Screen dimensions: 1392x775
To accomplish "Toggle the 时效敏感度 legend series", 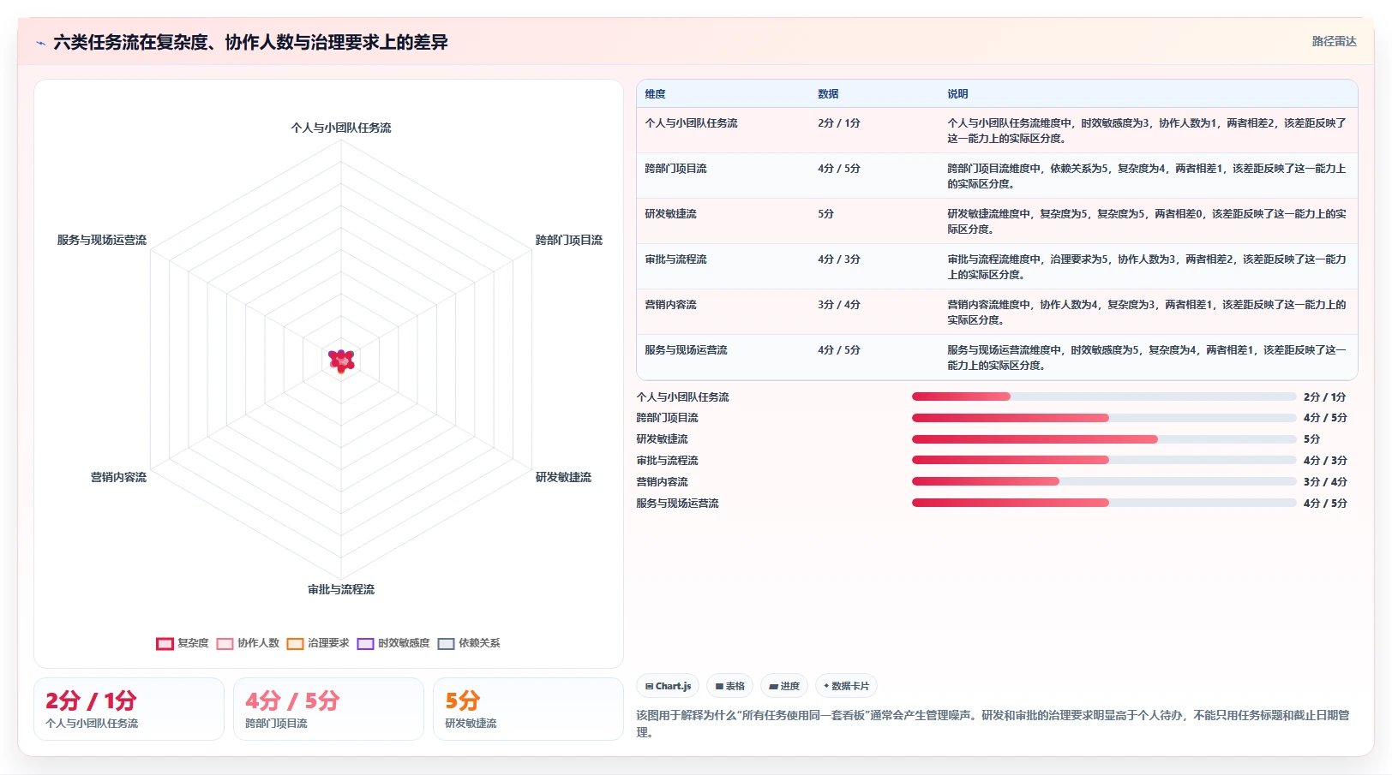I will click(x=393, y=643).
